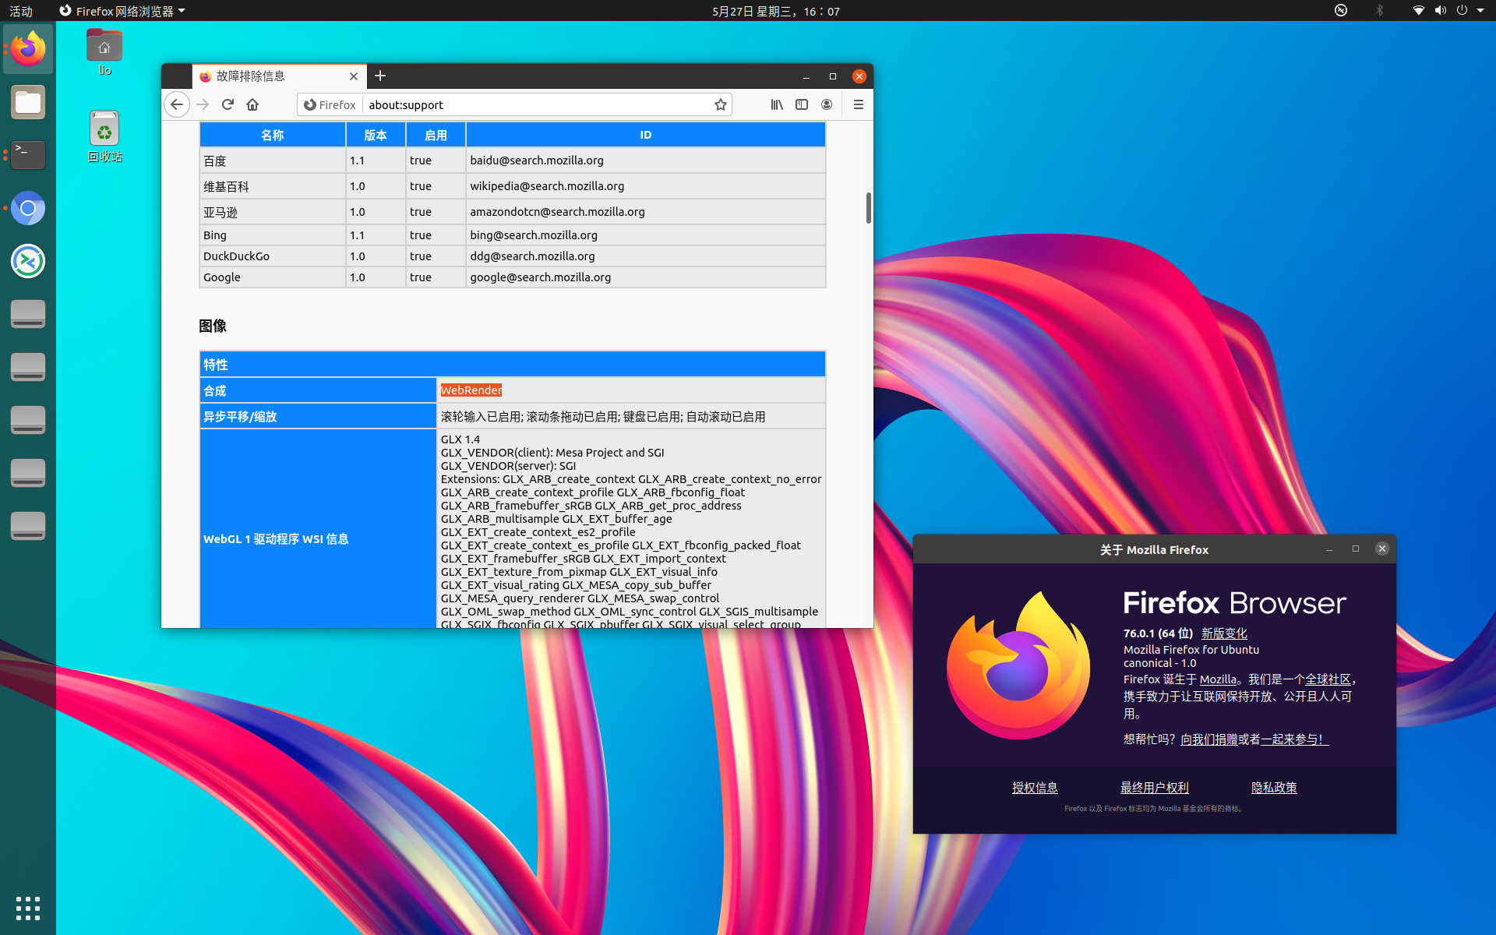Click the 异步平移/缩放 row label

pyautogui.click(x=240, y=417)
